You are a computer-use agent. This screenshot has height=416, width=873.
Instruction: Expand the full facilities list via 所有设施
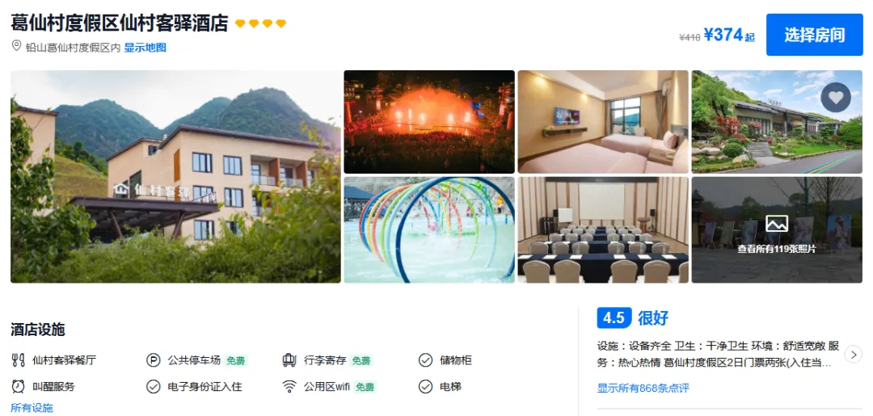pos(32,408)
